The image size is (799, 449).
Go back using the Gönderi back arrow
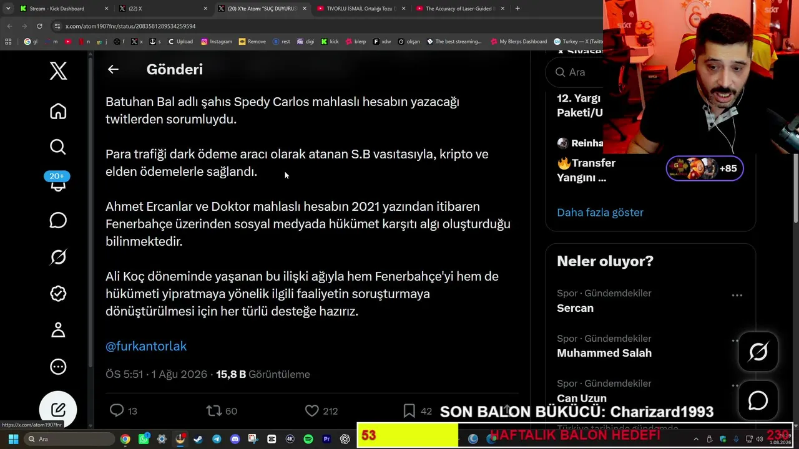[x=113, y=69]
